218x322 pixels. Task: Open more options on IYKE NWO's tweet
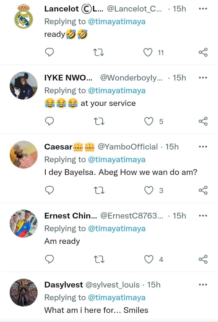[x=203, y=78]
